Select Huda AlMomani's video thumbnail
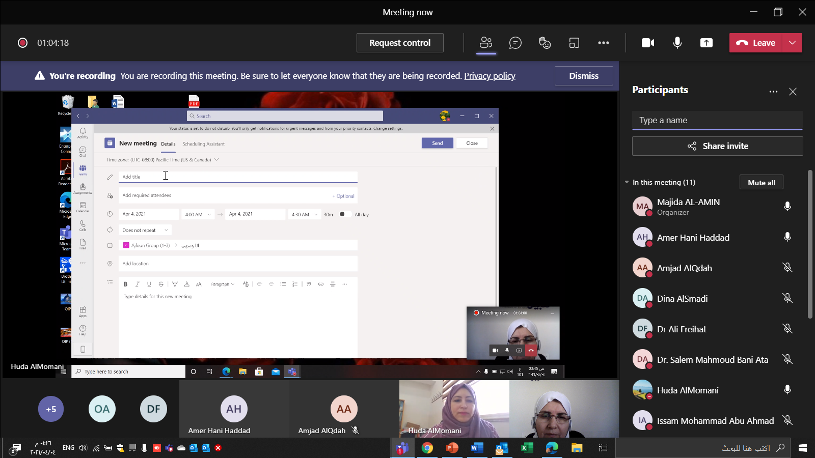Viewport: 815px width, 458px height. 454,409
